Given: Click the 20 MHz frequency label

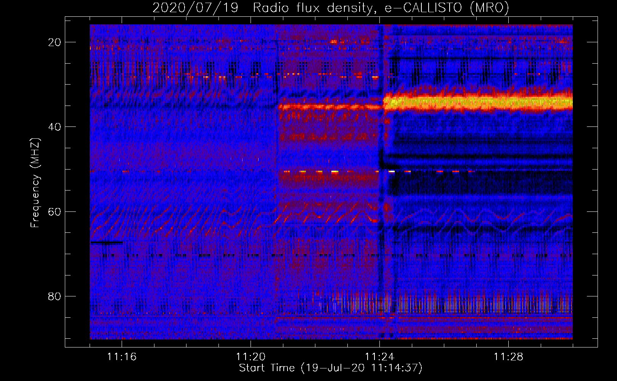Looking at the screenshot, I should pyautogui.click(x=55, y=42).
